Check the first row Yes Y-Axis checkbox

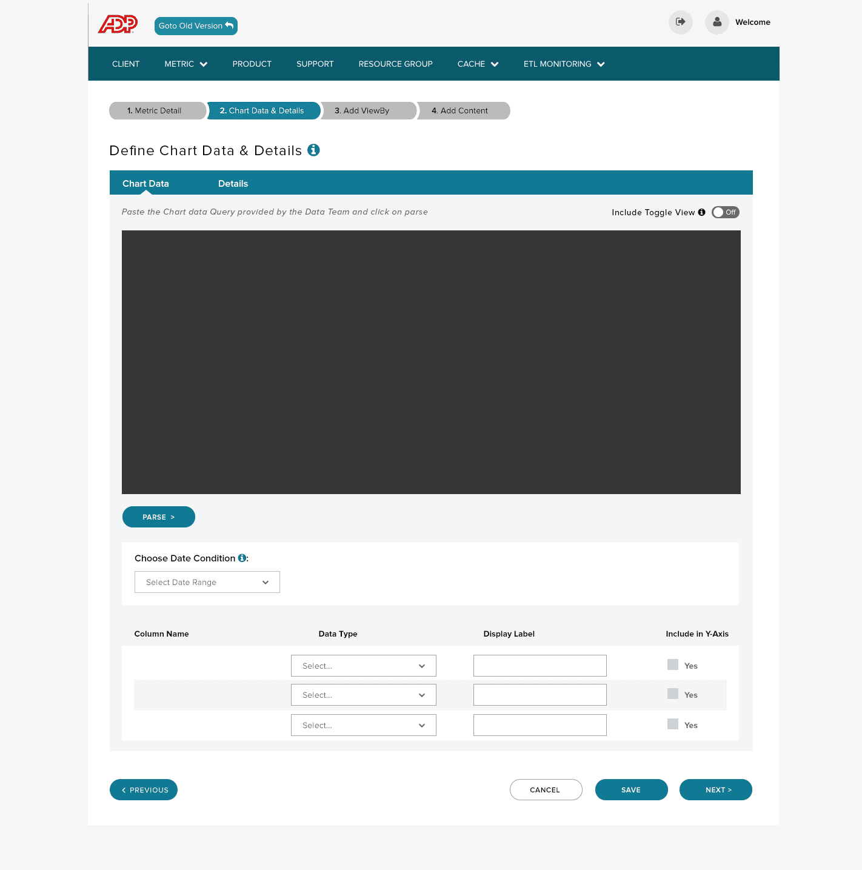pos(673,664)
